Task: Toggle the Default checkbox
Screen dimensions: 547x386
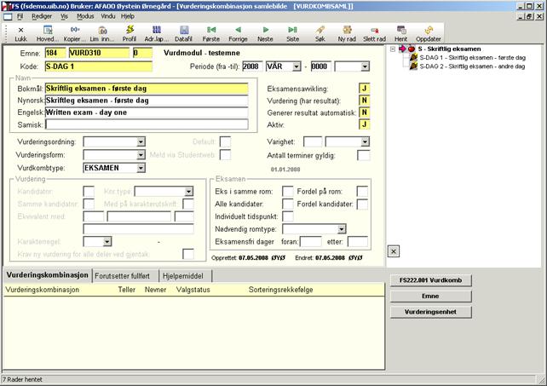Action: [225, 141]
